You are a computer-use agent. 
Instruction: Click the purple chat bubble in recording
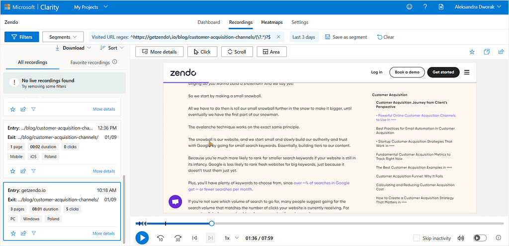point(175,201)
